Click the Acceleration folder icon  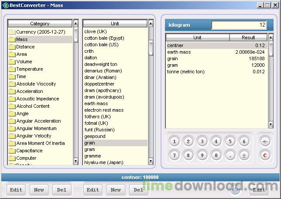(x=12, y=92)
